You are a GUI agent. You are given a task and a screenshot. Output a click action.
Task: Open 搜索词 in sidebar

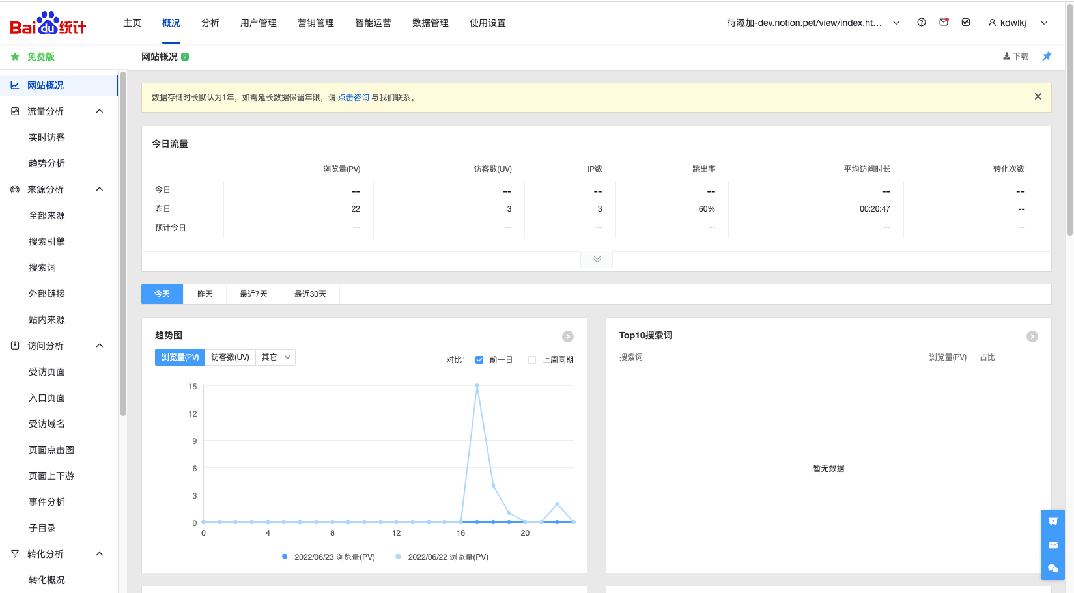42,268
